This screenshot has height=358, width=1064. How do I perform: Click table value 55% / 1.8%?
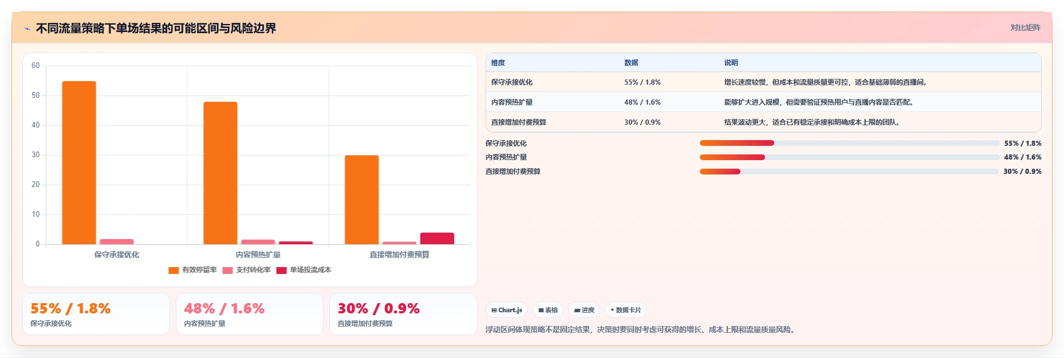coord(643,82)
